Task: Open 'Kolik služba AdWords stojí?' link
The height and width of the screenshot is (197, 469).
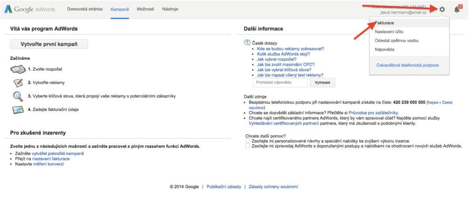Action: pos(283,54)
